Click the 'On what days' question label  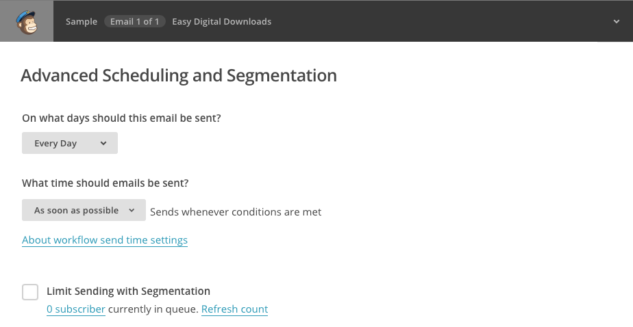[x=121, y=118]
